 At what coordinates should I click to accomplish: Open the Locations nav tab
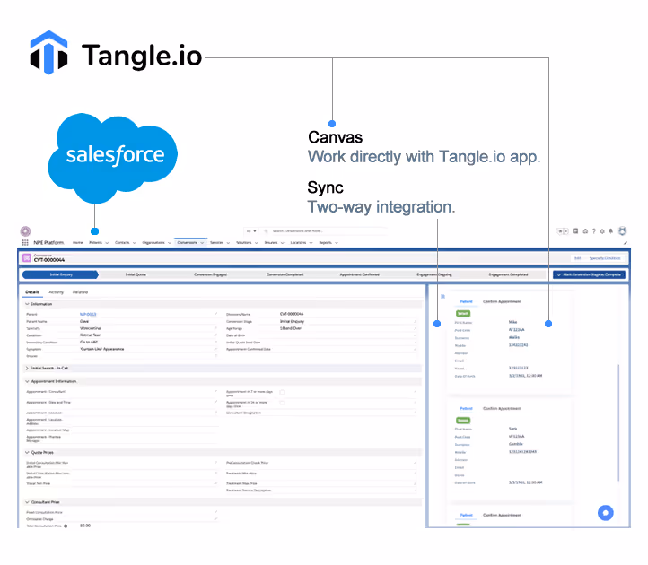[298, 243]
